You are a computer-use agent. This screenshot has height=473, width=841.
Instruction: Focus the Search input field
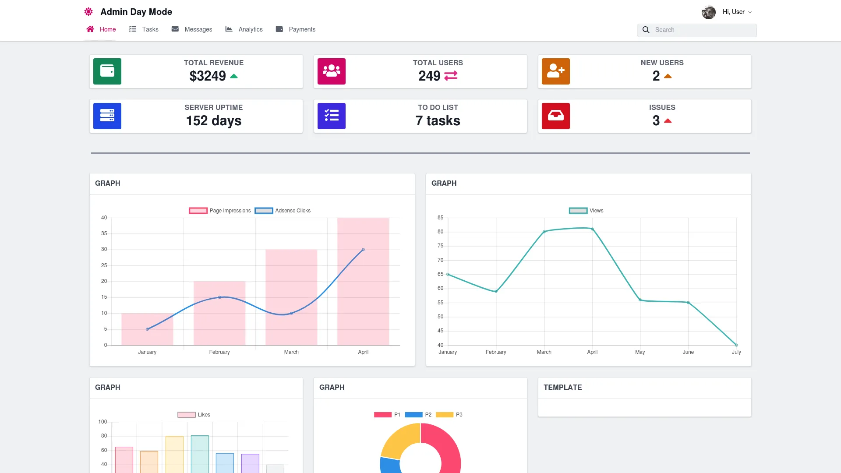[x=697, y=30]
